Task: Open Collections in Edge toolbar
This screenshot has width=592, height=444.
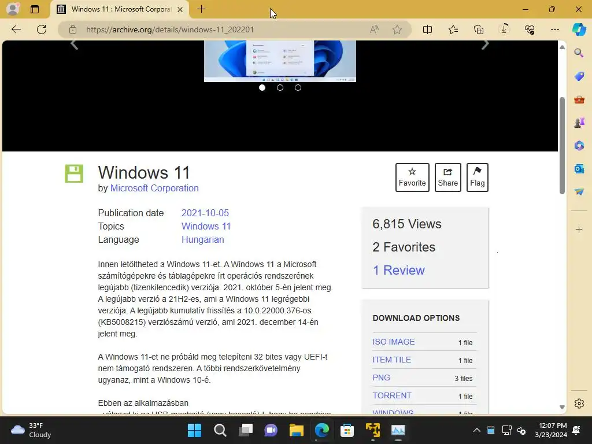Action: click(478, 29)
